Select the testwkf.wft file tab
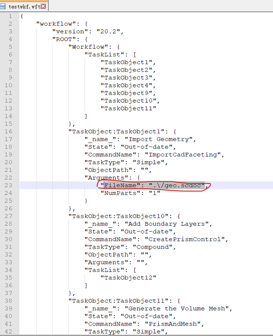 (24, 6)
